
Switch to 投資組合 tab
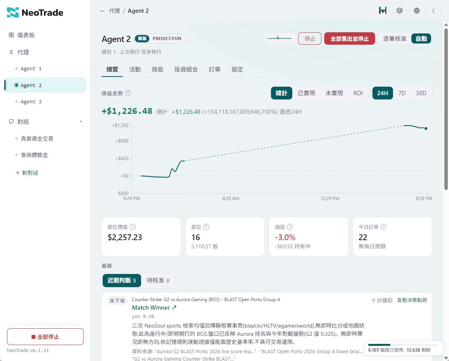186,69
